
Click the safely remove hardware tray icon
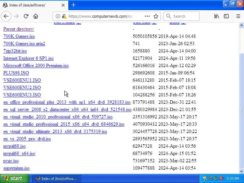coord(216,178)
